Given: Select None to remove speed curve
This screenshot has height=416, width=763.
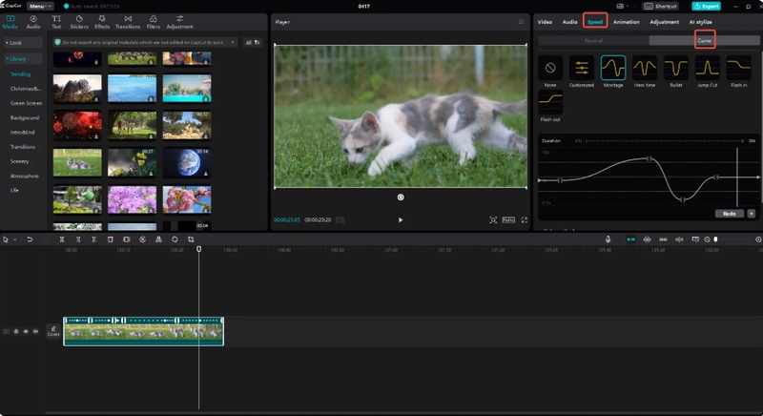Looking at the screenshot, I should [550, 68].
